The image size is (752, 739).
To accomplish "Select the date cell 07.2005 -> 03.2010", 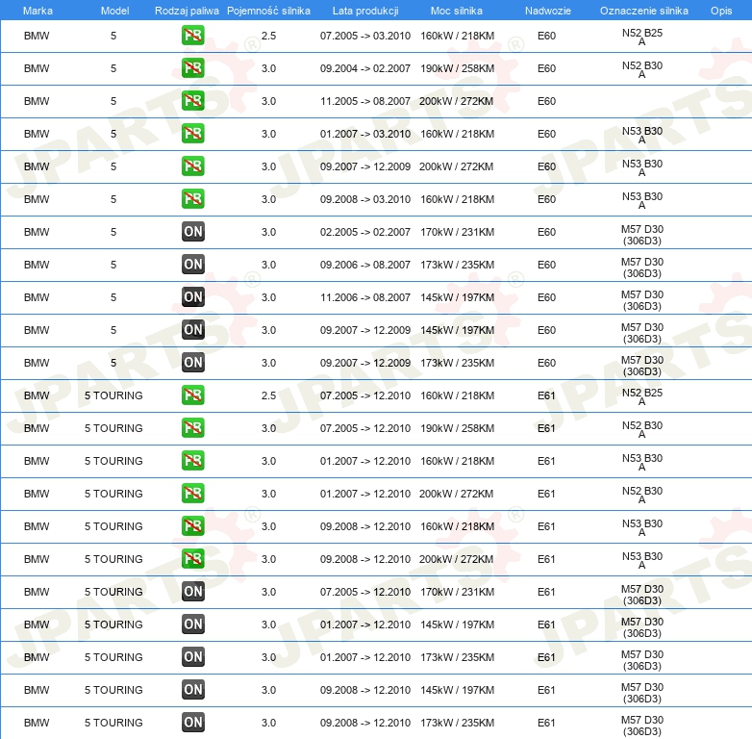I will click(365, 36).
